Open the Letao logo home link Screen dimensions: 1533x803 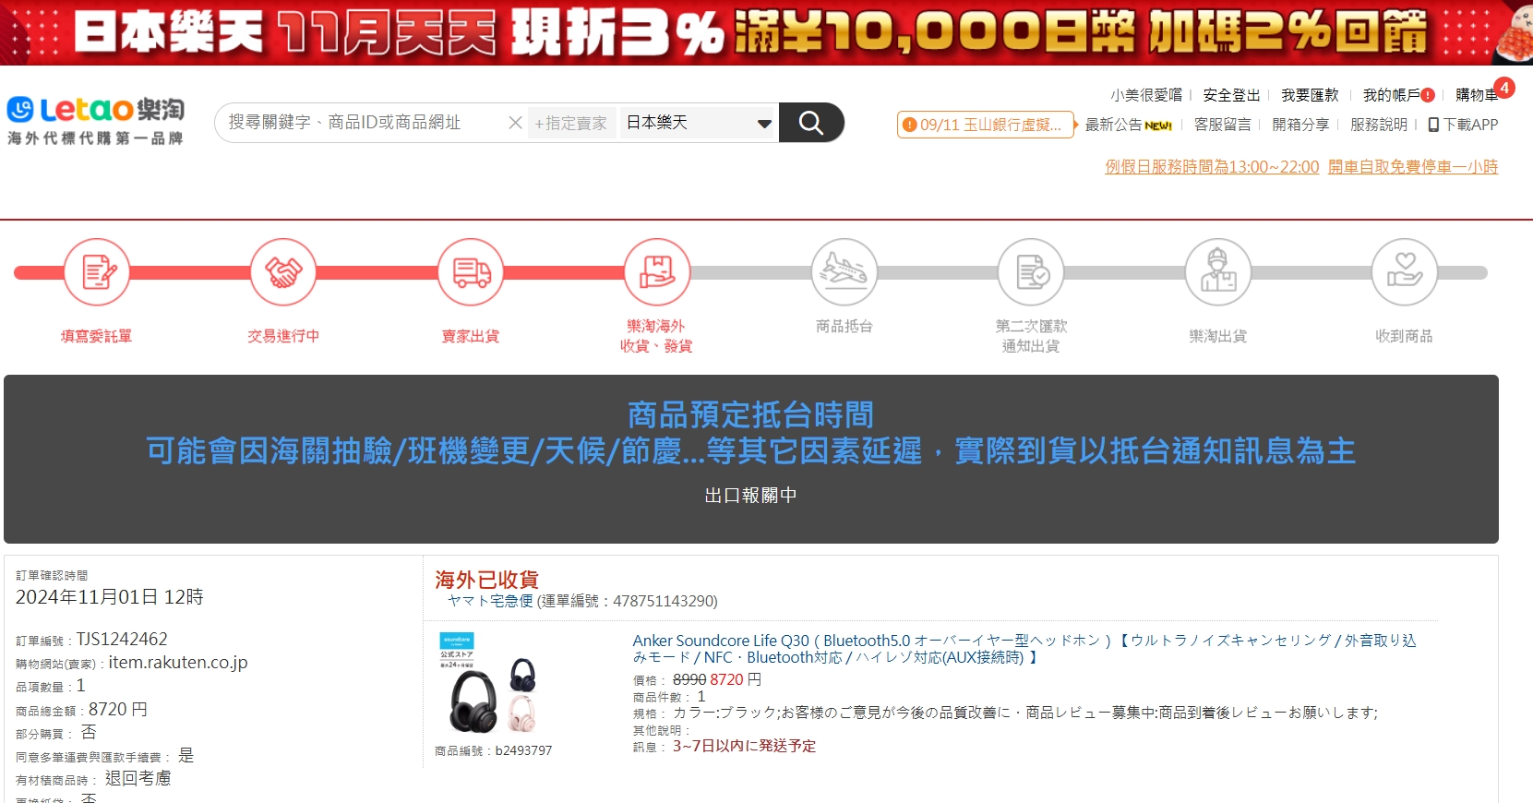(x=96, y=121)
